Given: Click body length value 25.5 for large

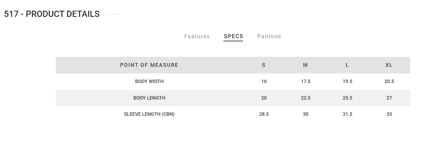Looking at the screenshot, I should click(347, 98).
